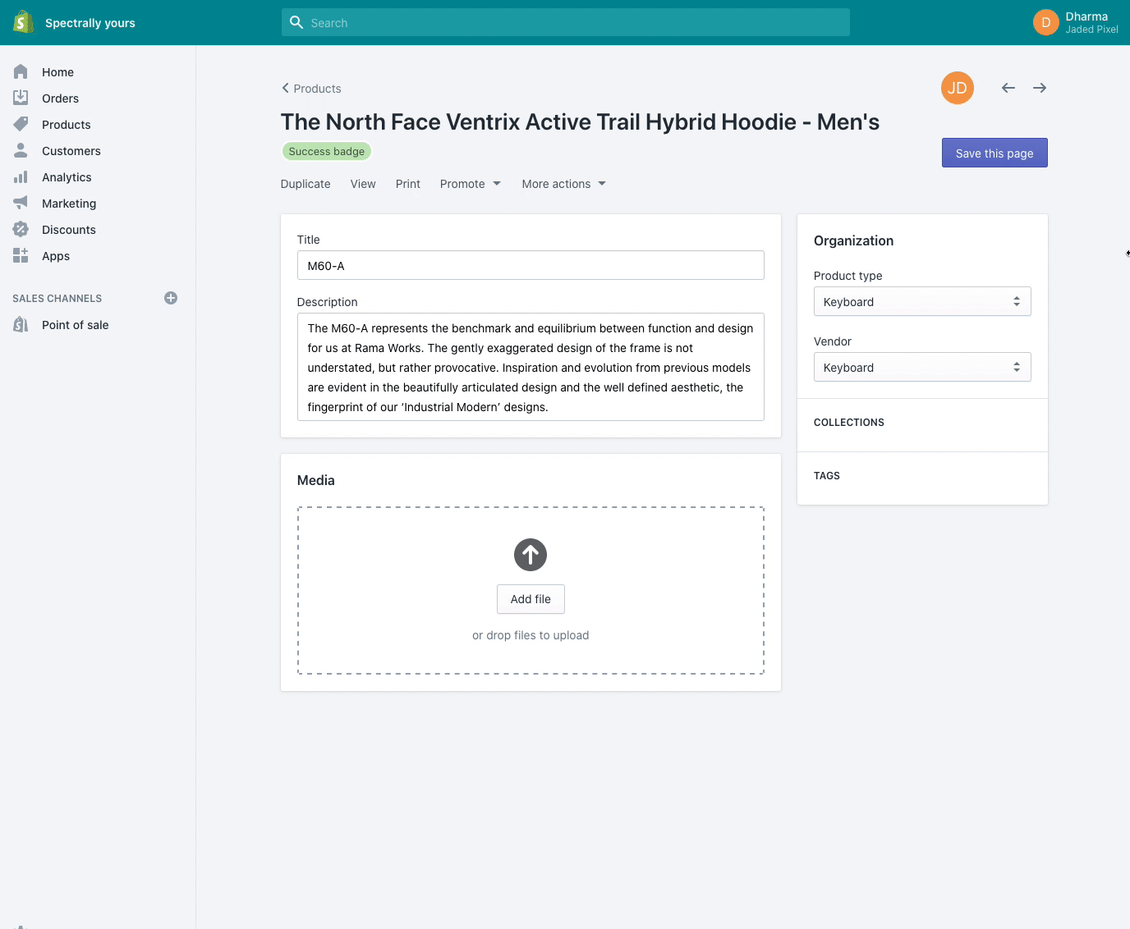Click the COLLECTIONS heading
The image size is (1130, 929).
point(849,423)
